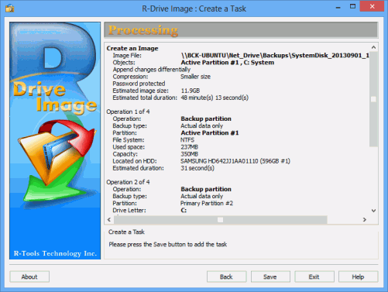Image resolution: width=388 pixels, height=292 pixels.
Task: Click the horizontal scrollbar right arrow
Action: coord(365,220)
